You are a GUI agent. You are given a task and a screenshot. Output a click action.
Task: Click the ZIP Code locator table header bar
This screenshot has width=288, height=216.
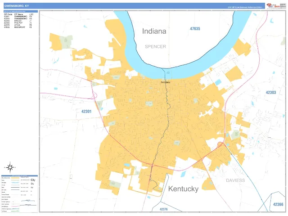click(21, 11)
